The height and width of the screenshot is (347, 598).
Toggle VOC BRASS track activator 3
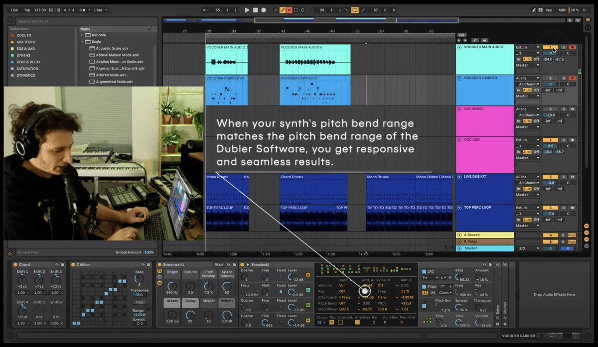550,109
